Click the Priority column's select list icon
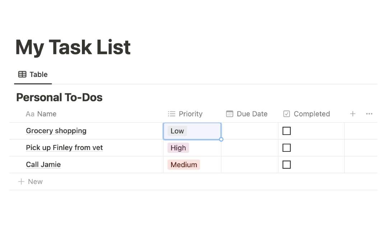The image size is (388, 232). (x=171, y=114)
